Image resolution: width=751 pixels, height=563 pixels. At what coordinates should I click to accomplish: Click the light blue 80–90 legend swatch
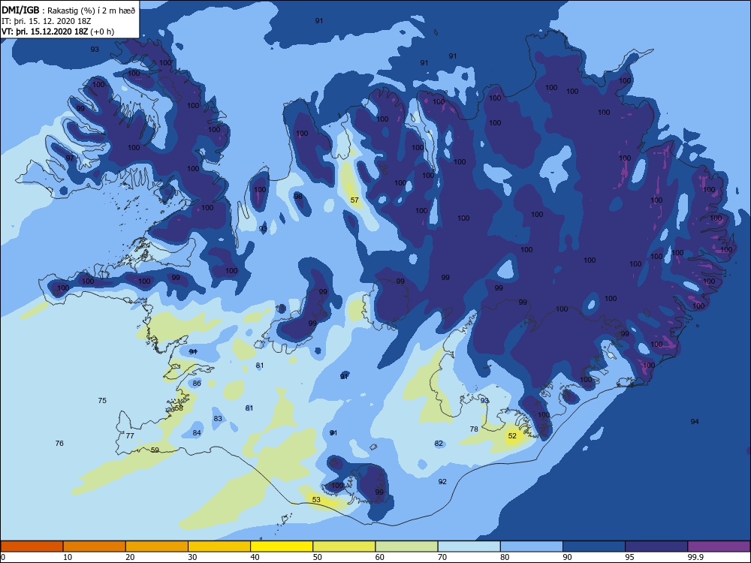click(532, 546)
